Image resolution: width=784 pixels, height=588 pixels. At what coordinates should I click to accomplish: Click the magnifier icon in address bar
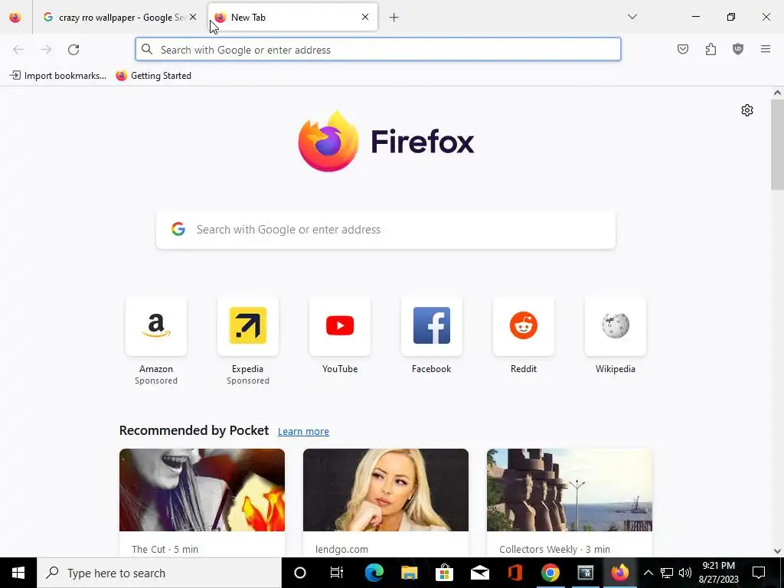click(x=147, y=49)
